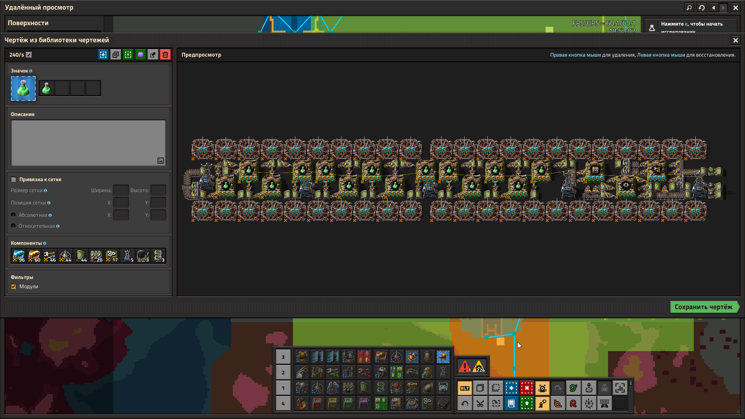Click the green dashed-square upgrade icon in header
Image resolution: width=745 pixels, height=419 pixels.
point(128,55)
